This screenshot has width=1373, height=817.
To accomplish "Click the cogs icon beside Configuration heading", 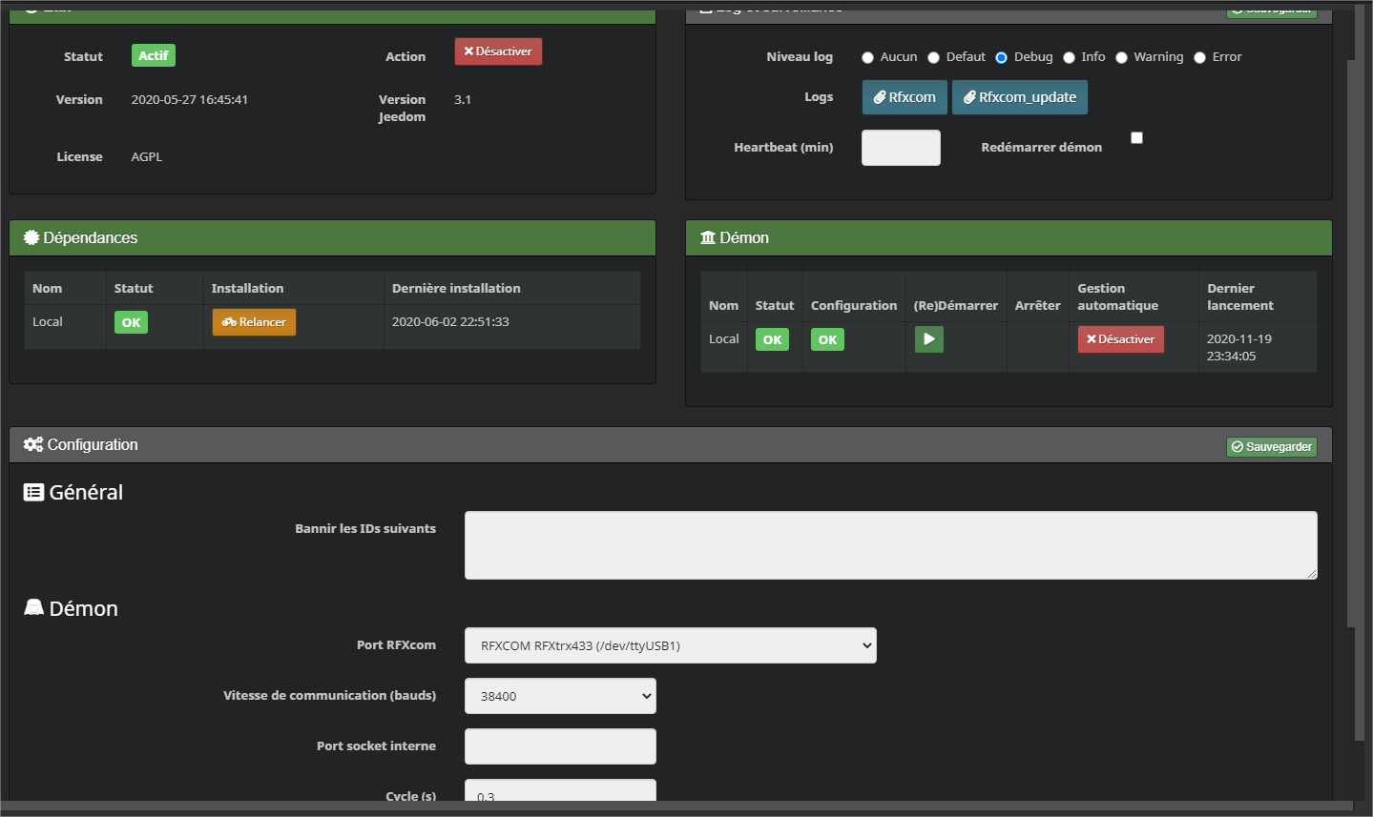I will pos(33,444).
